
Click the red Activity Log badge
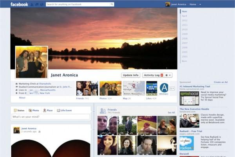[162, 75]
